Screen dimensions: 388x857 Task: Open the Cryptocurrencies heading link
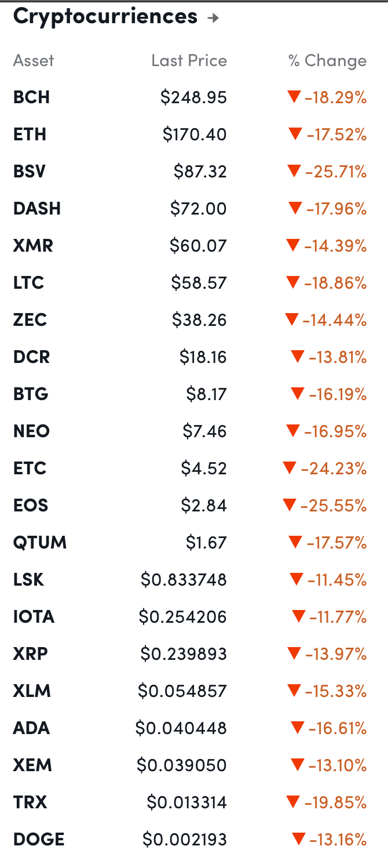point(105,17)
